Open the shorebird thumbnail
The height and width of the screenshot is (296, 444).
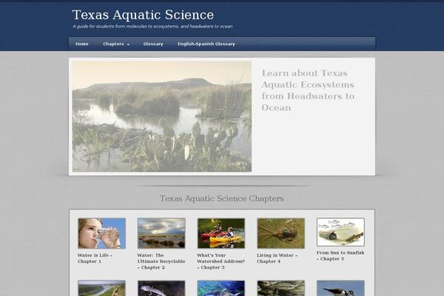pos(340,288)
